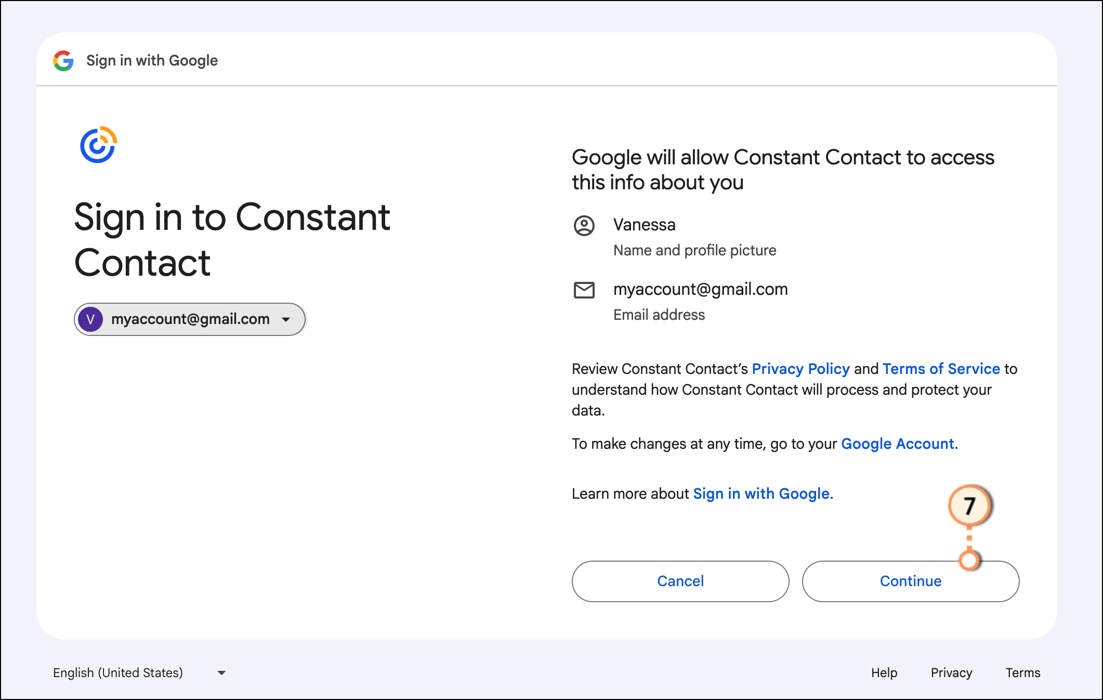Click the Google G logo
This screenshot has width=1103, height=700.
point(63,61)
